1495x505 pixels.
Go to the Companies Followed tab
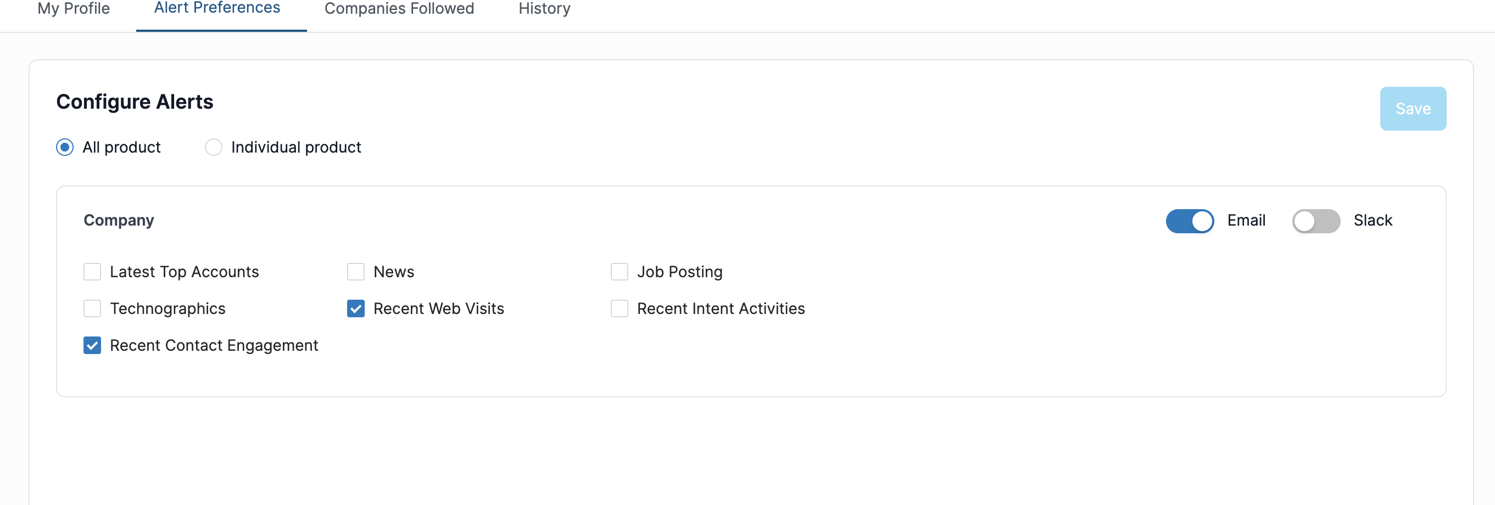(399, 9)
